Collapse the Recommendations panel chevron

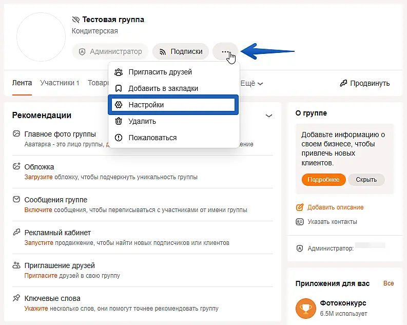coord(269,116)
